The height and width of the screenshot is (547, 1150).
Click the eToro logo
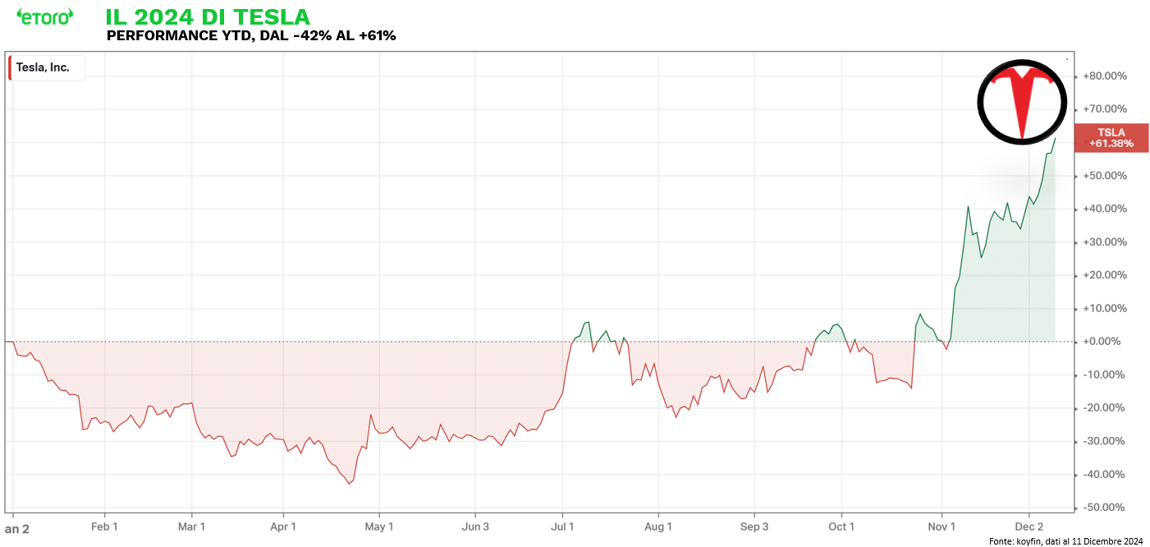point(44,16)
